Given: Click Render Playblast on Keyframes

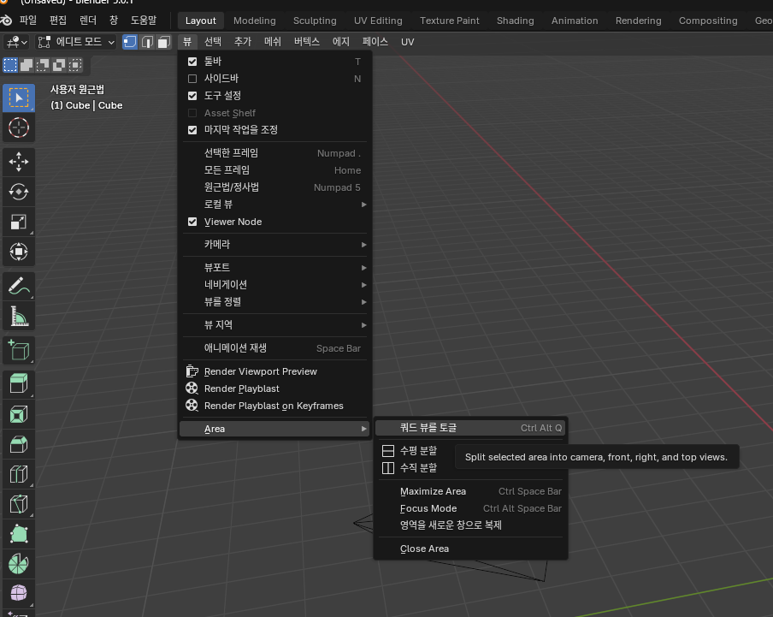Looking at the screenshot, I should (274, 406).
